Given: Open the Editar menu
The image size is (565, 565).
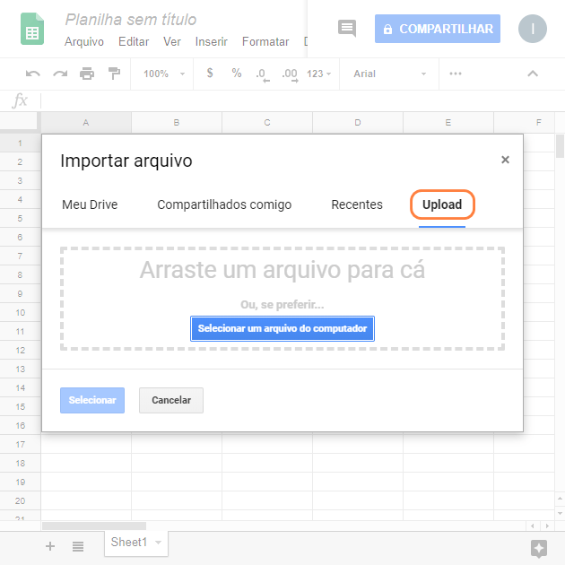Looking at the screenshot, I should pos(134,42).
